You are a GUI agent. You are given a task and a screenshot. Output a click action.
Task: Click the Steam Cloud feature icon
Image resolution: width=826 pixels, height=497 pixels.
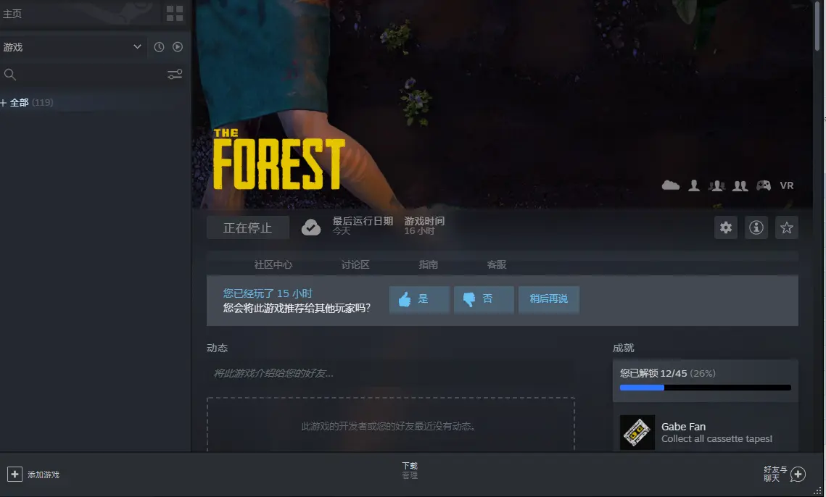click(x=671, y=185)
